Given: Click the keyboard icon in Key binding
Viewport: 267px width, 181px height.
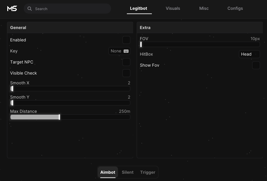Looking at the screenshot, I should tap(126, 51).
